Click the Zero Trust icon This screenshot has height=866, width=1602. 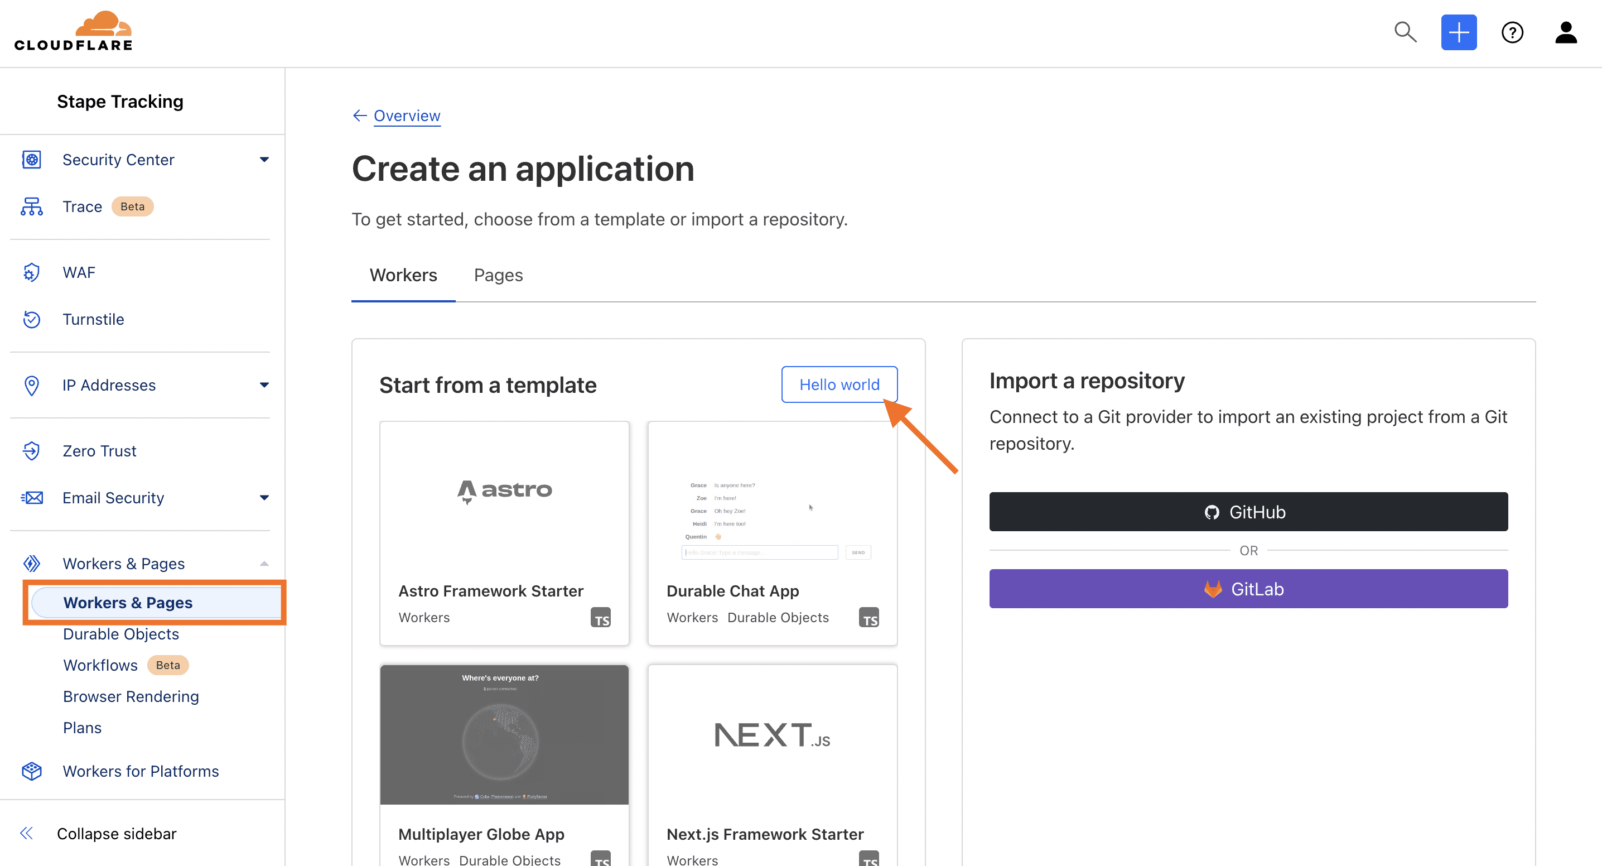tap(32, 450)
